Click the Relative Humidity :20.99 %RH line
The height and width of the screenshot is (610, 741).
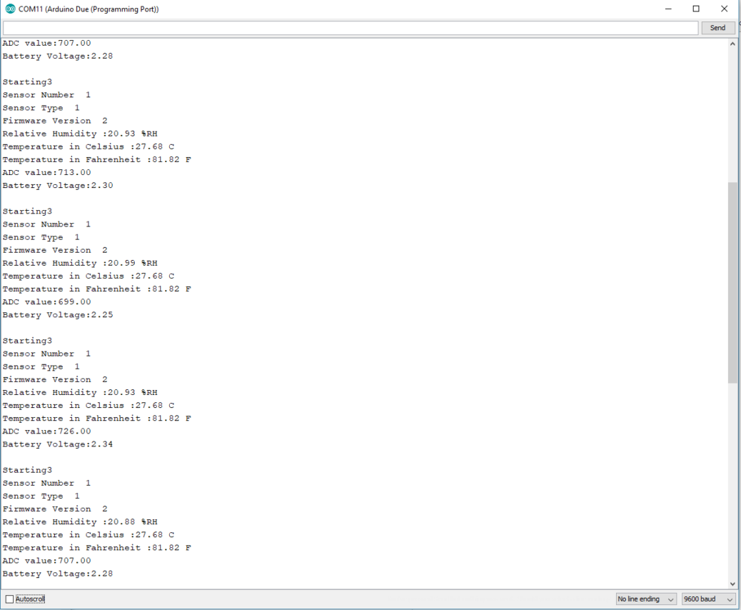(80, 263)
